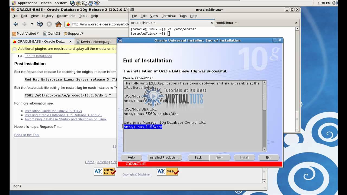Click installer text area scroll up arrow

click(264, 83)
